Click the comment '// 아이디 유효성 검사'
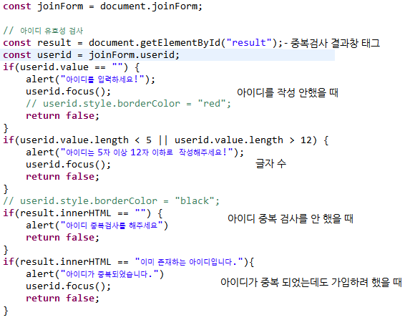This screenshot has height=320, width=415. pos(43,31)
